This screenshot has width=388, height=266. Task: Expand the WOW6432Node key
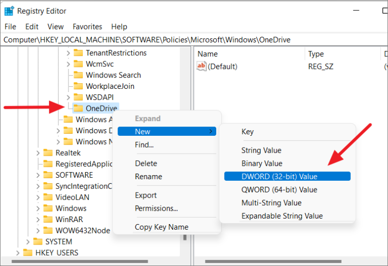38,230
